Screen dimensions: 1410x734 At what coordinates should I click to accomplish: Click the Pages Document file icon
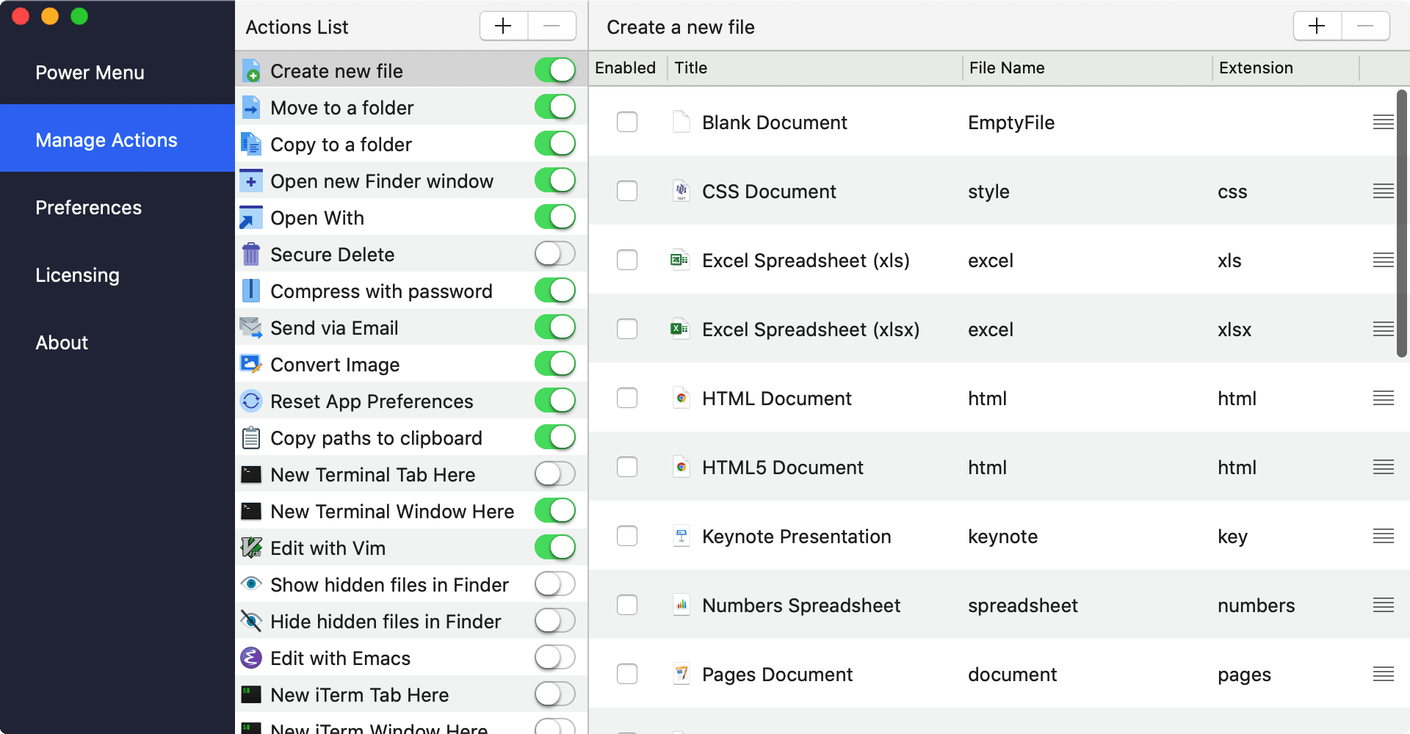[681, 674]
